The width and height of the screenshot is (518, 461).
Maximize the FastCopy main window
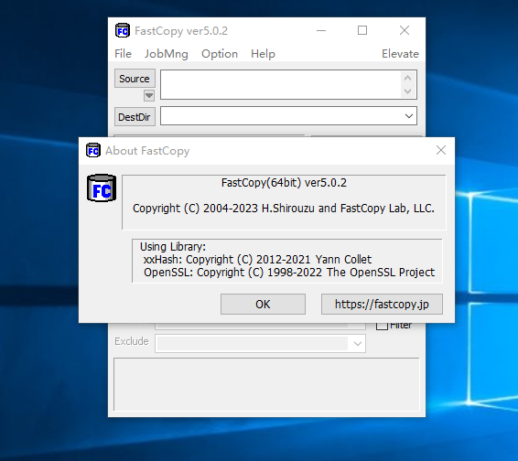click(x=362, y=31)
